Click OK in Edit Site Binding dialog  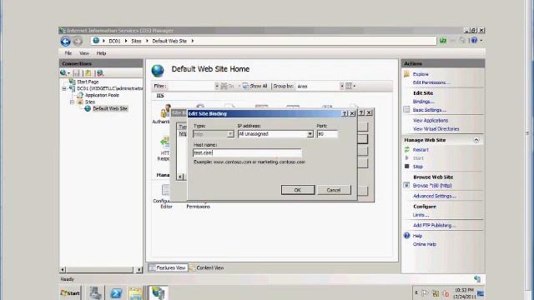pyautogui.click(x=298, y=190)
